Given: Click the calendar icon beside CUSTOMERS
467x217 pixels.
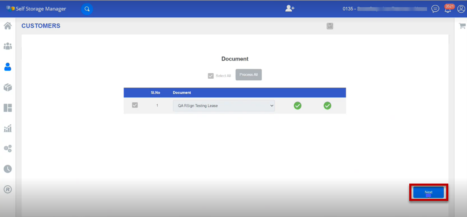Looking at the screenshot, I should (x=330, y=26).
